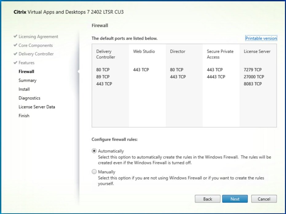Go Back to the previous step
The image size is (286, 214).
click(x=208, y=199)
